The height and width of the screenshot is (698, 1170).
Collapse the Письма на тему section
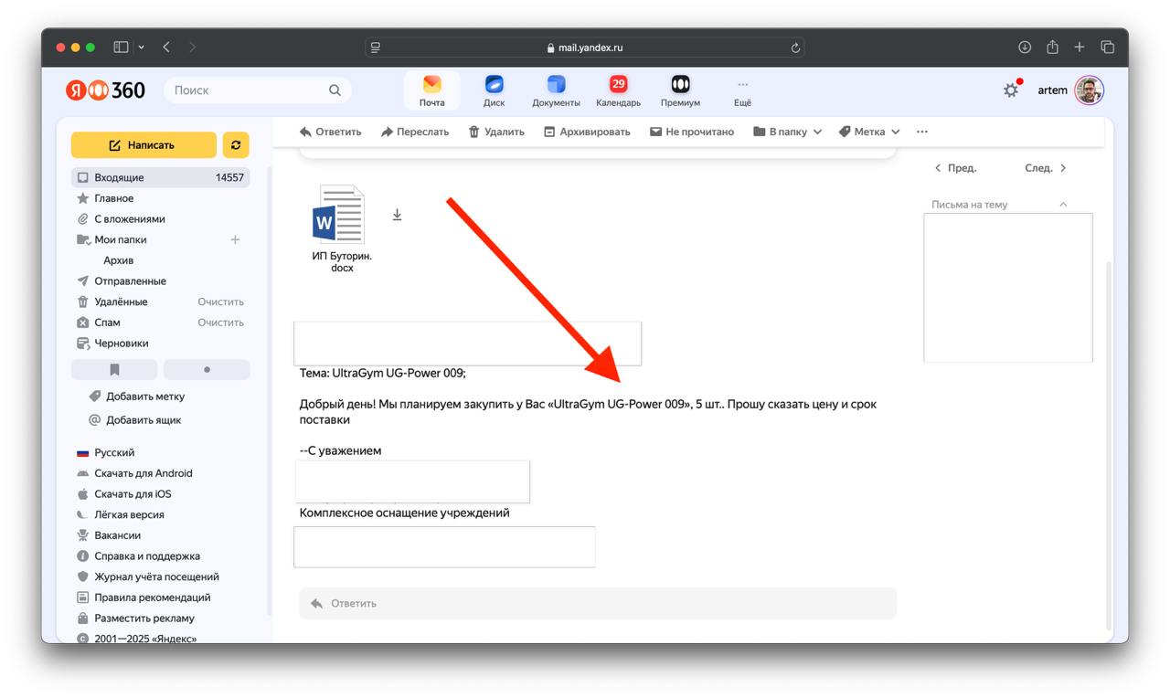[x=1063, y=205]
